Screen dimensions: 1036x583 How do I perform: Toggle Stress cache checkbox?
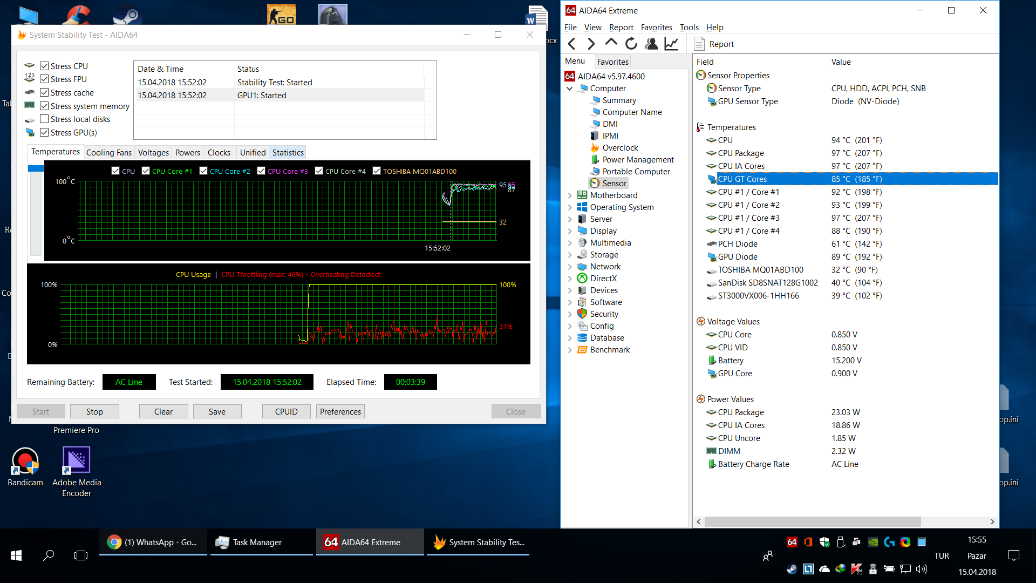(x=44, y=93)
